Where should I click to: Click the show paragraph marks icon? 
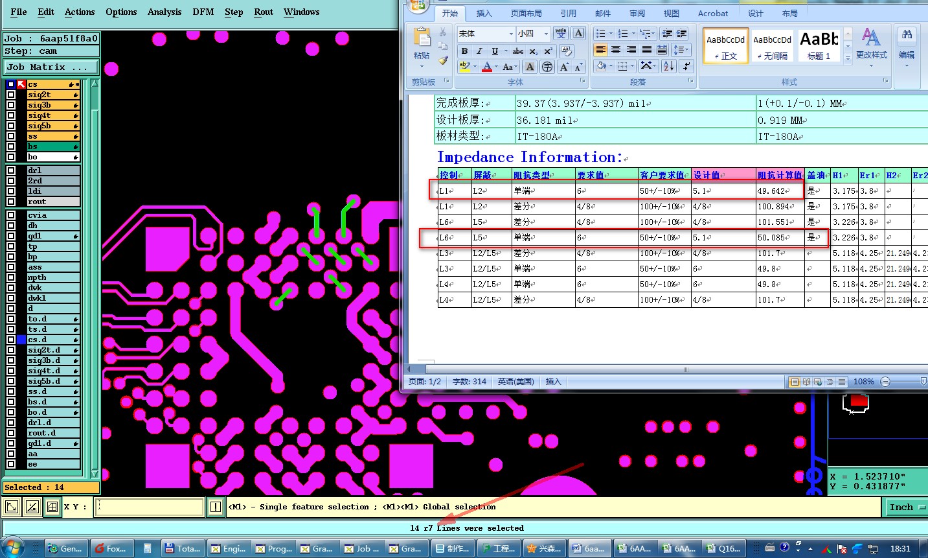(686, 66)
